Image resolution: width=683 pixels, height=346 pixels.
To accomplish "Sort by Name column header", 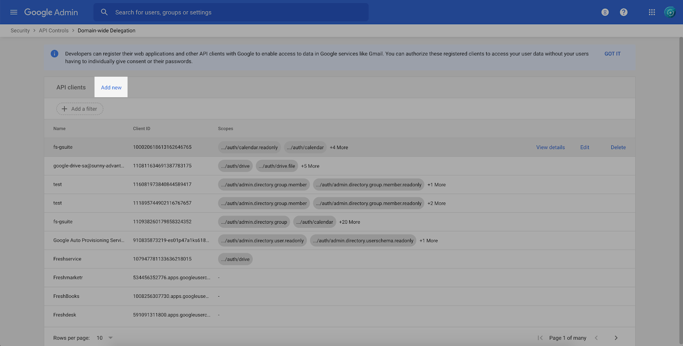I will [59, 129].
